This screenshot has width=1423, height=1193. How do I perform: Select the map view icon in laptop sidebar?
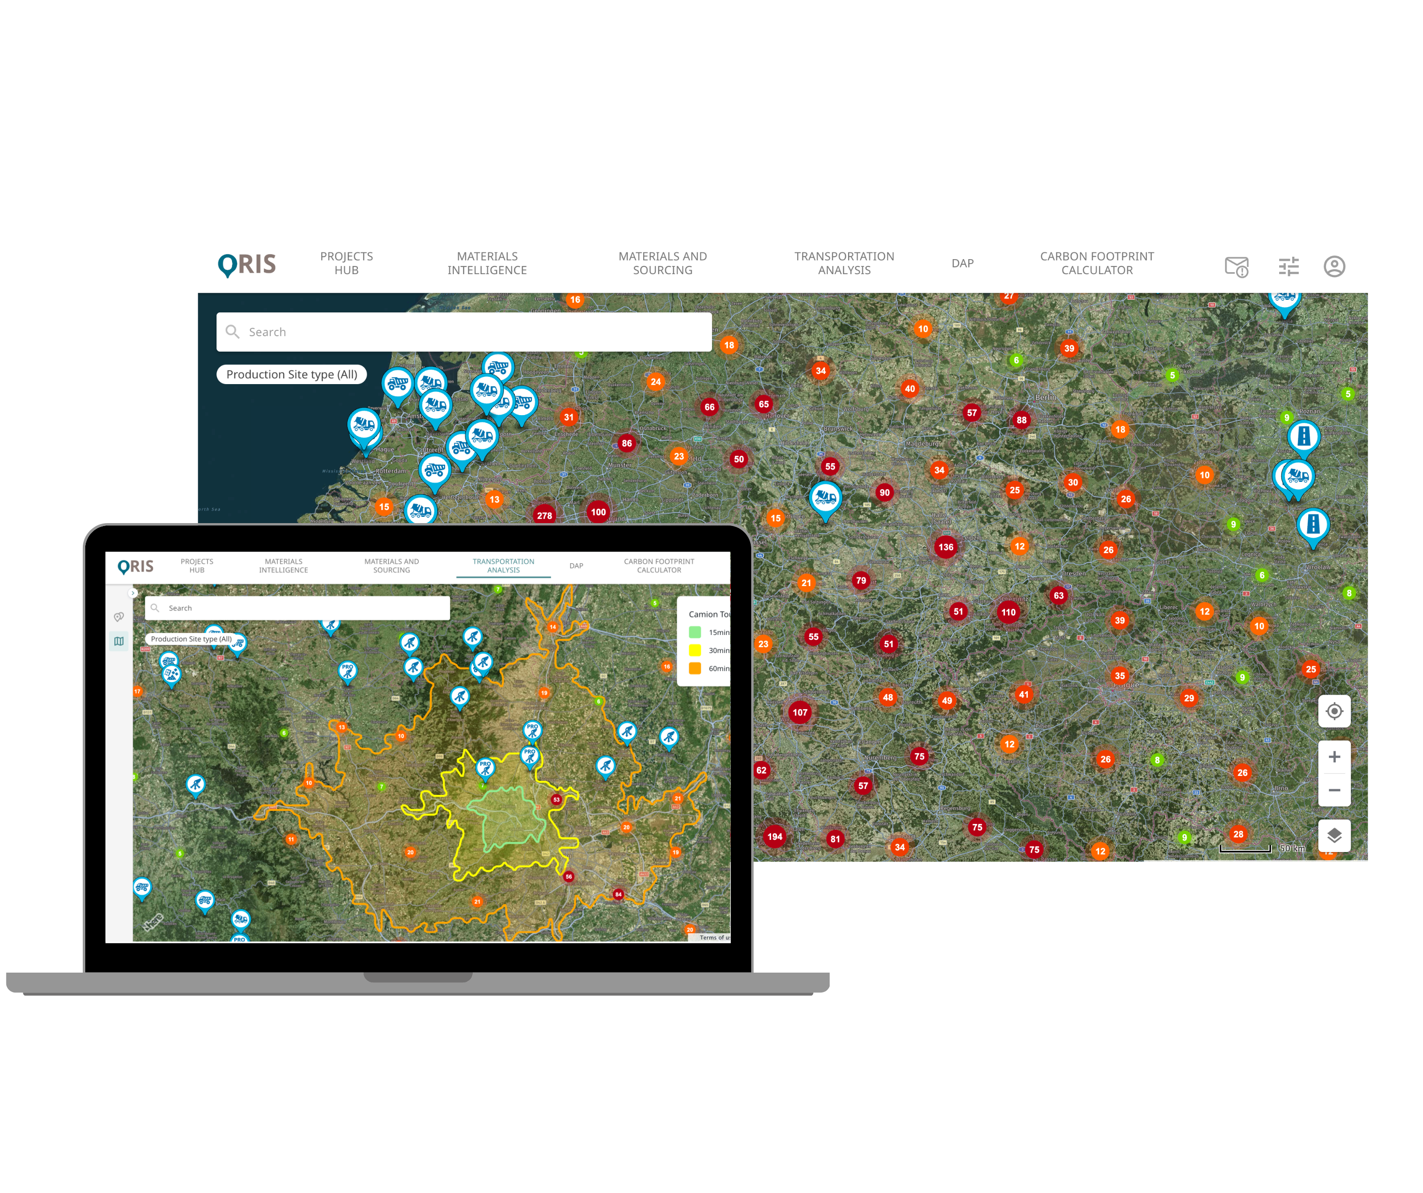119,641
